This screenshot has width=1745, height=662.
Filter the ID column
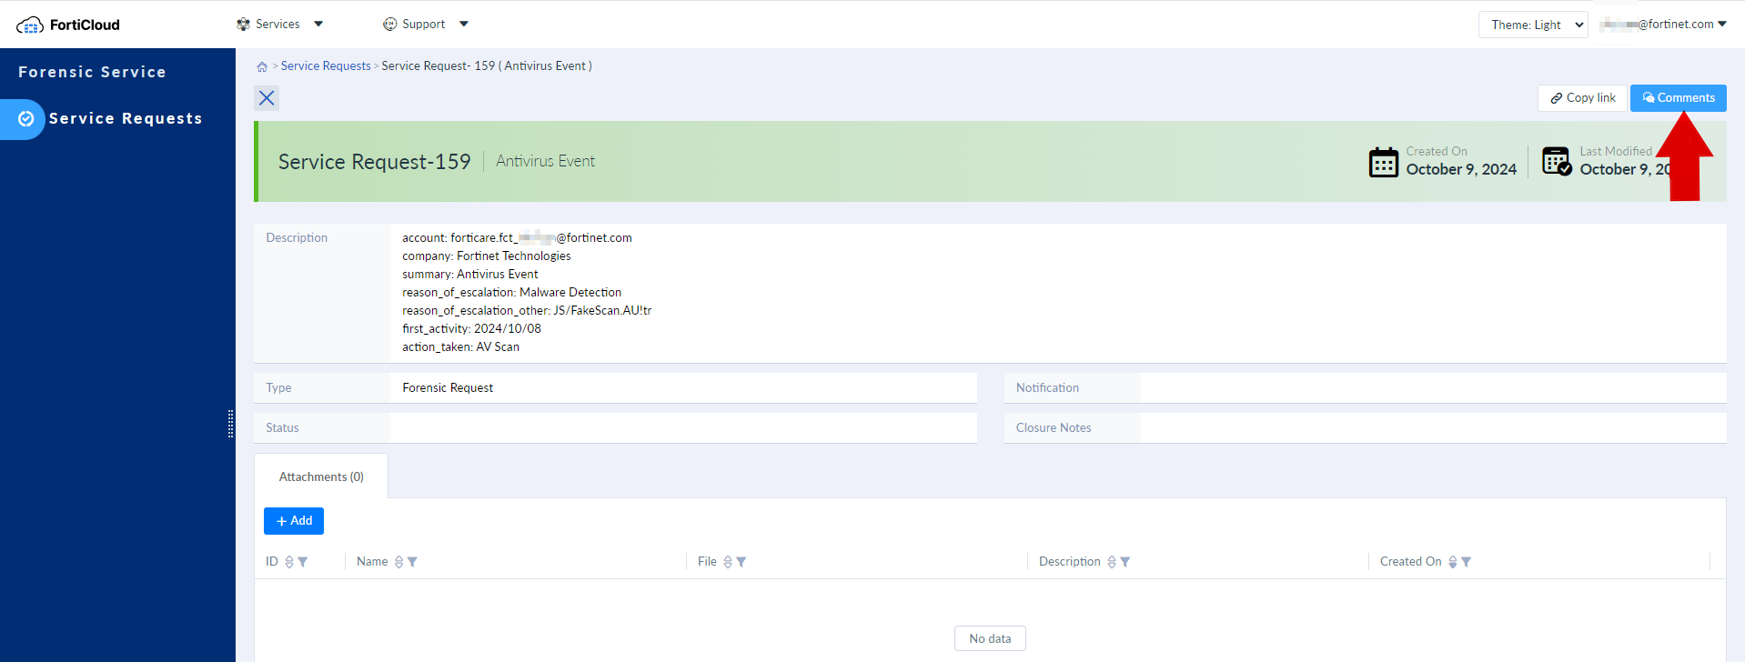coord(303,562)
